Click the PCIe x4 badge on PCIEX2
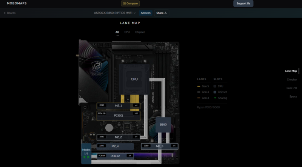 pos(102,156)
